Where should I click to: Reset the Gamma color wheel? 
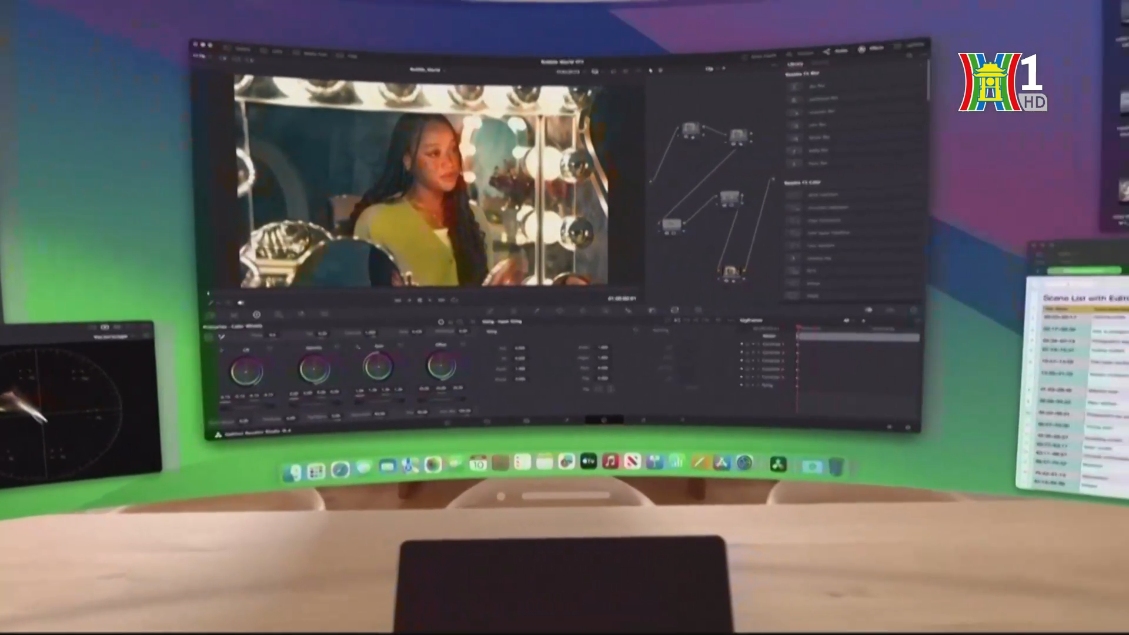point(337,346)
